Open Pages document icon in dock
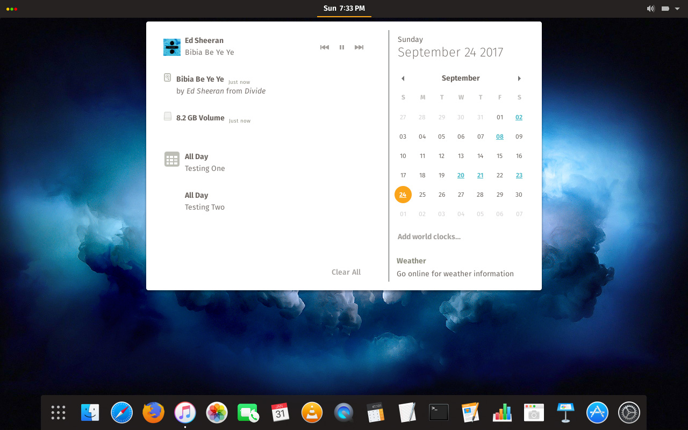The height and width of the screenshot is (430, 688). tap(470, 413)
